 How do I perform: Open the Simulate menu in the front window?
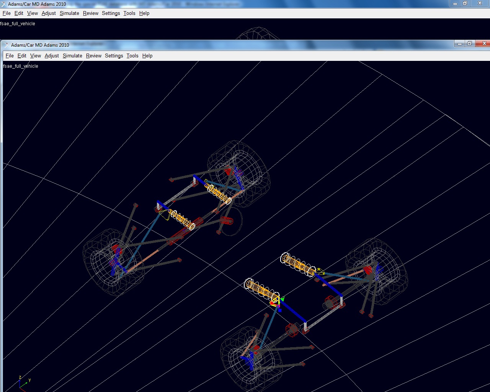[x=72, y=56]
